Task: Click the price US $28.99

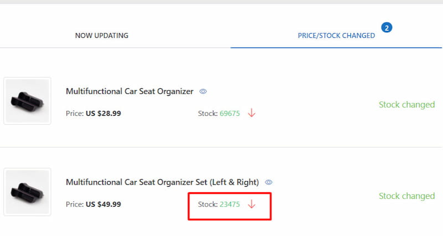Action: 103,113
